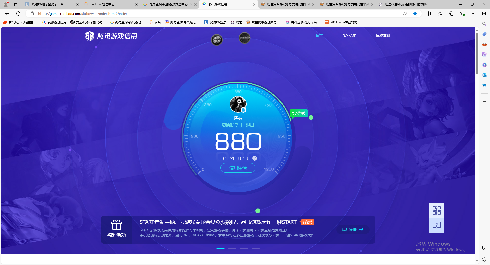Screen dimensions: 490x265
Task: Click the 信用详情 button
Action: click(238, 168)
